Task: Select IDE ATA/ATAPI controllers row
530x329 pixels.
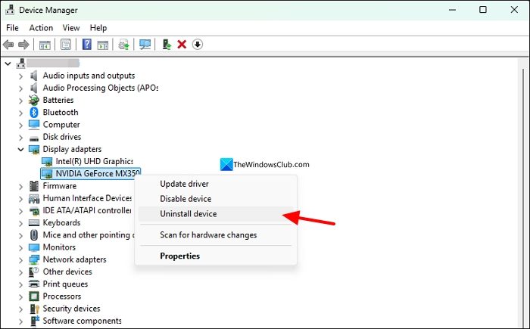Action: coord(87,210)
